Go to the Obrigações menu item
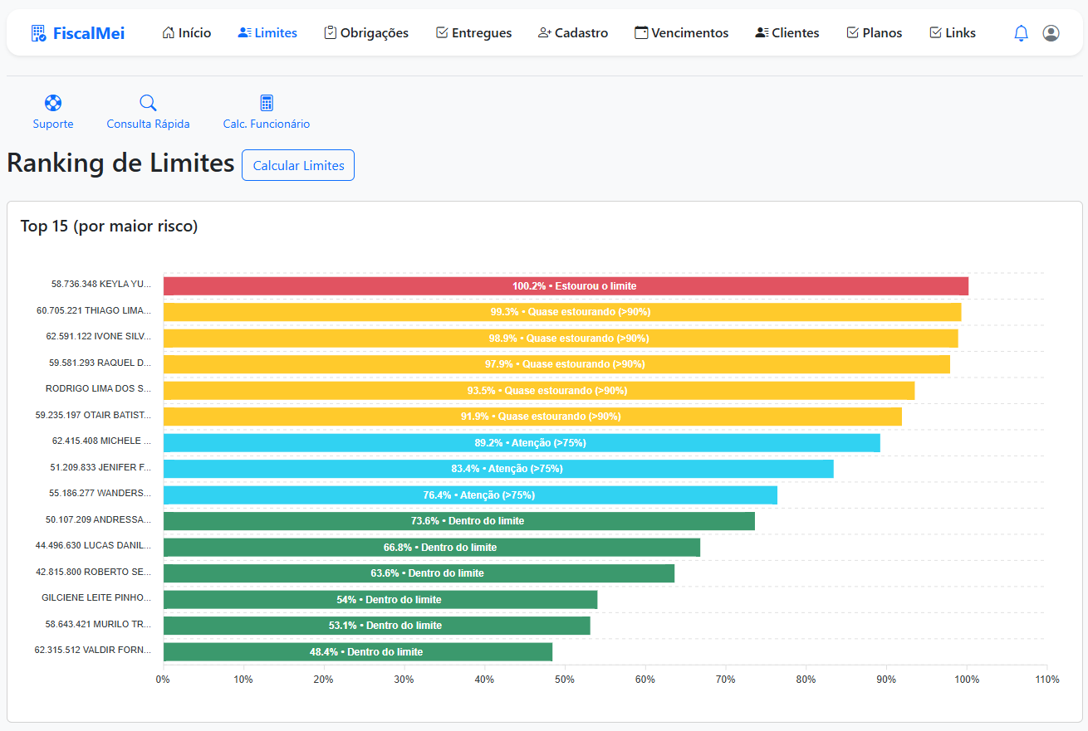The height and width of the screenshot is (731, 1088). coord(366,33)
